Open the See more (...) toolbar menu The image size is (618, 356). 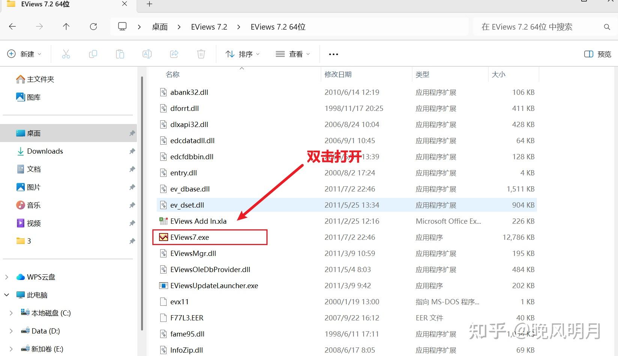333,54
